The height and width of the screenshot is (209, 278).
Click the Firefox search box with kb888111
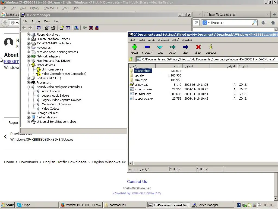pos(229,23)
